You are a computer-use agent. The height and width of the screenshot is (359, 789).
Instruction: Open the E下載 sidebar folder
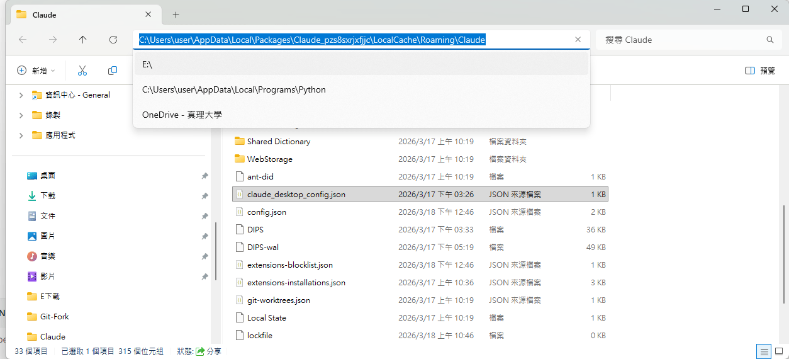click(x=43, y=297)
